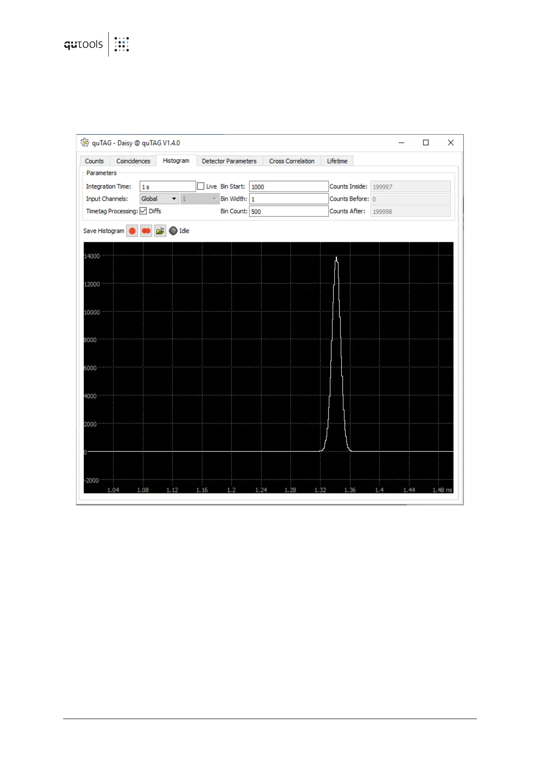Image resolution: width=540 pixels, height=763 pixels.
Task: Minimize the quTAG window
Action: (x=401, y=143)
